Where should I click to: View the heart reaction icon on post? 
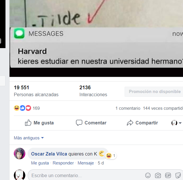[x=28, y=108]
